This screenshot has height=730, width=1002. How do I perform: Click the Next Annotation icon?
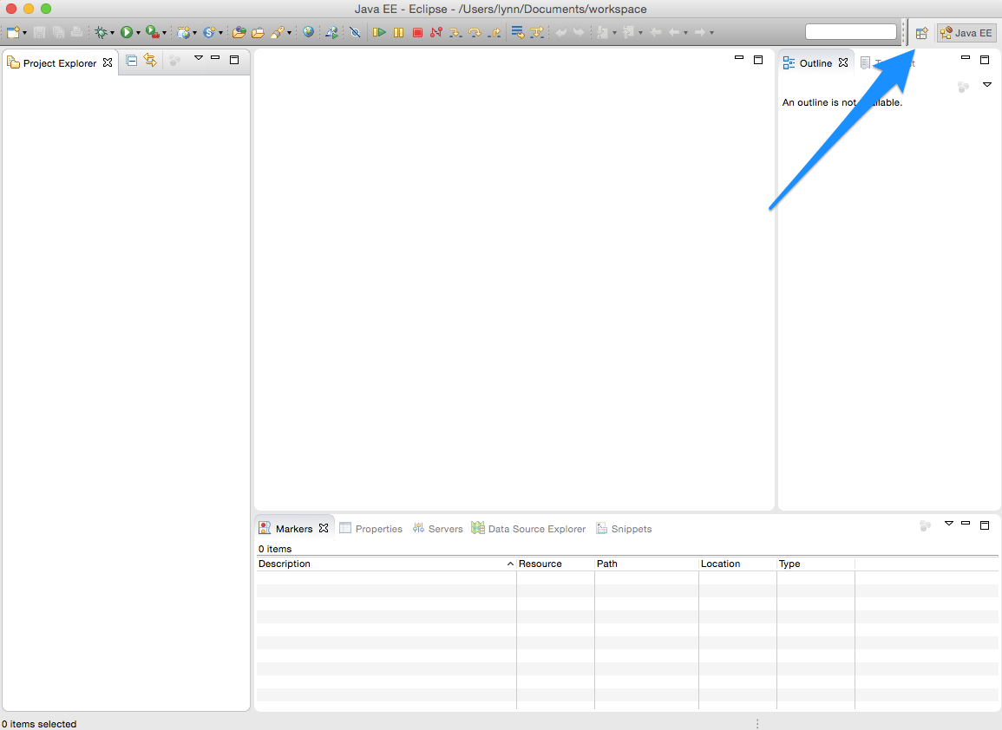[603, 32]
